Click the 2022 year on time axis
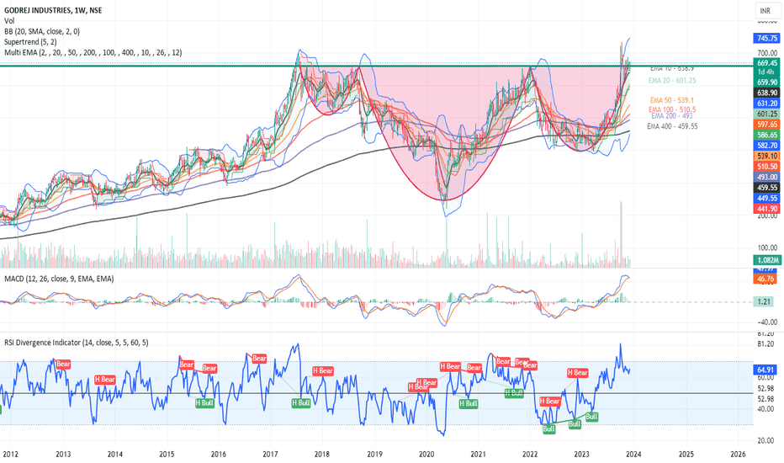 (x=530, y=454)
